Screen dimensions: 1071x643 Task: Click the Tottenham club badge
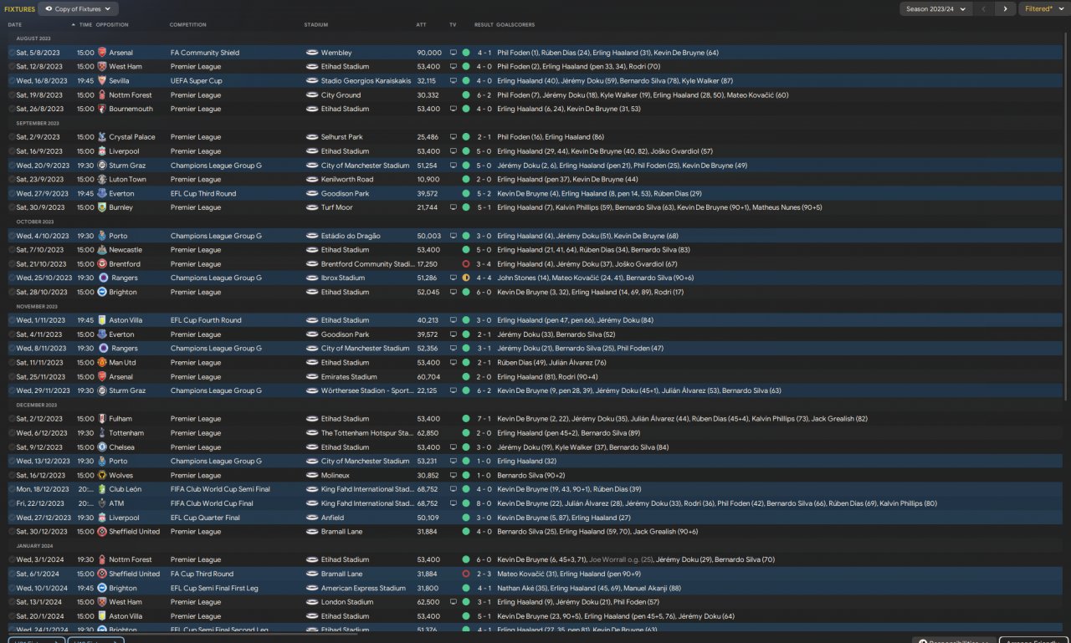point(103,433)
